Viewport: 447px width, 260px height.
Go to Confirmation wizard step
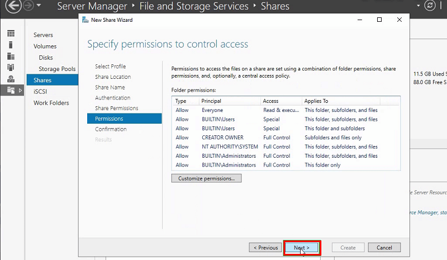coord(111,129)
